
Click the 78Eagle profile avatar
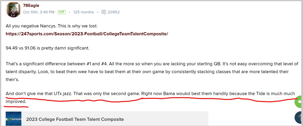point(13,9)
